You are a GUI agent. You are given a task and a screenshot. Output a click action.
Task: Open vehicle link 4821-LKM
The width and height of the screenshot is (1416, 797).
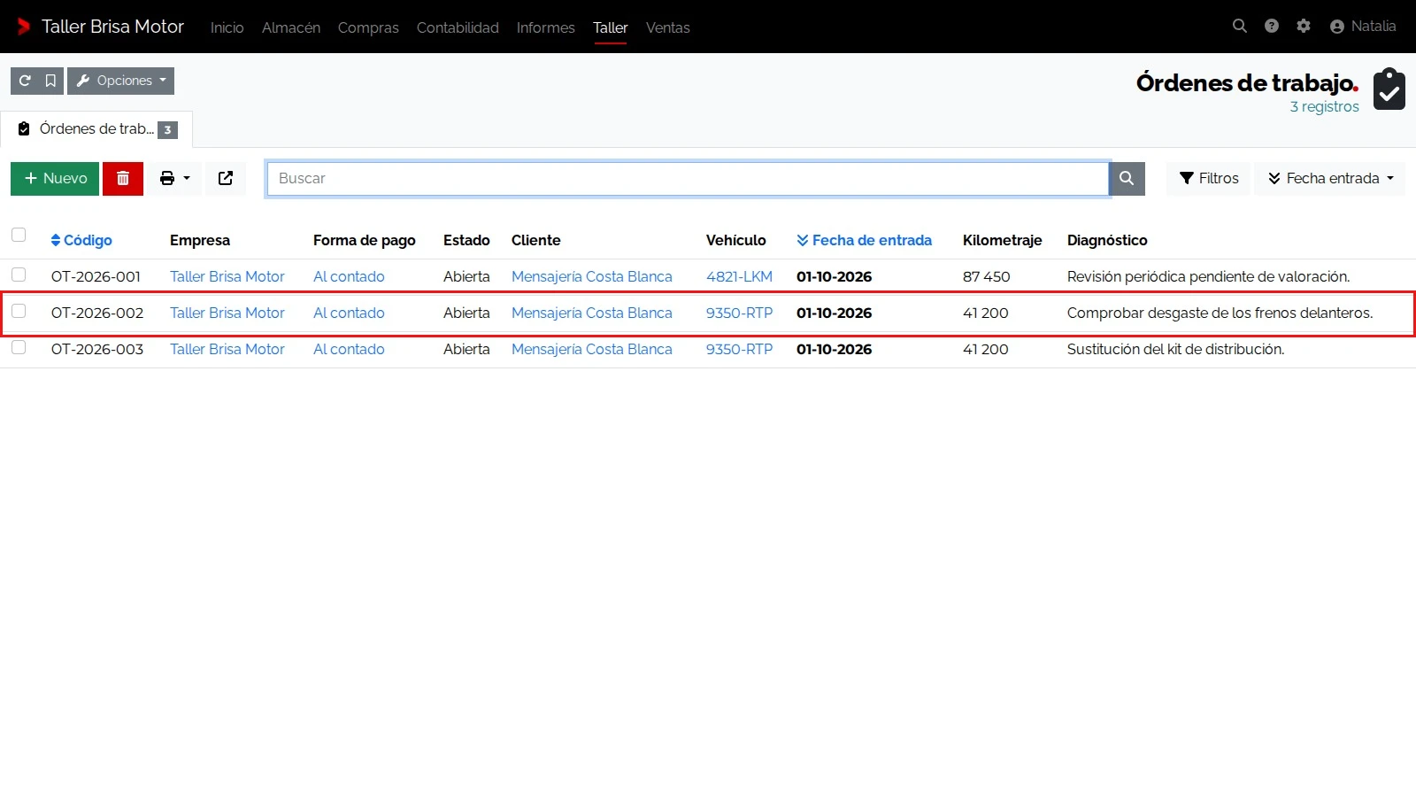739,276
